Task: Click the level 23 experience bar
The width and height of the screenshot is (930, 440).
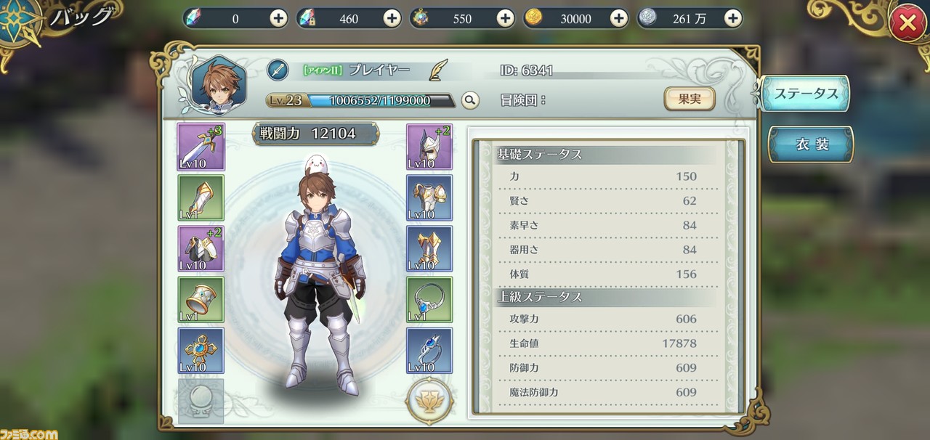Action: tap(361, 100)
